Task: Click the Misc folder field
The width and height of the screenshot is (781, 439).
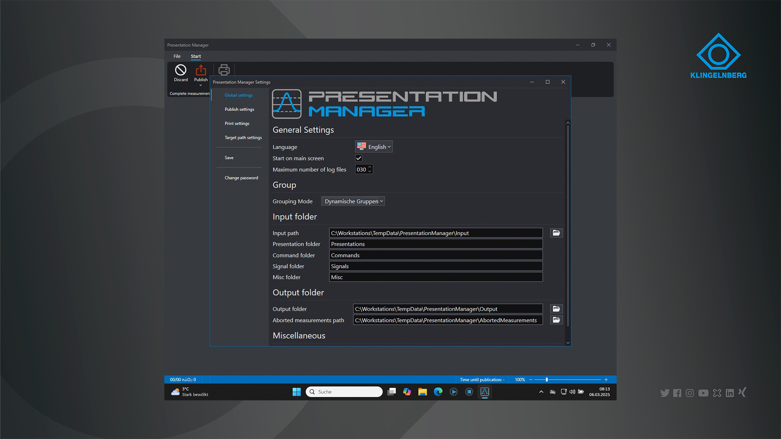Action: point(436,277)
